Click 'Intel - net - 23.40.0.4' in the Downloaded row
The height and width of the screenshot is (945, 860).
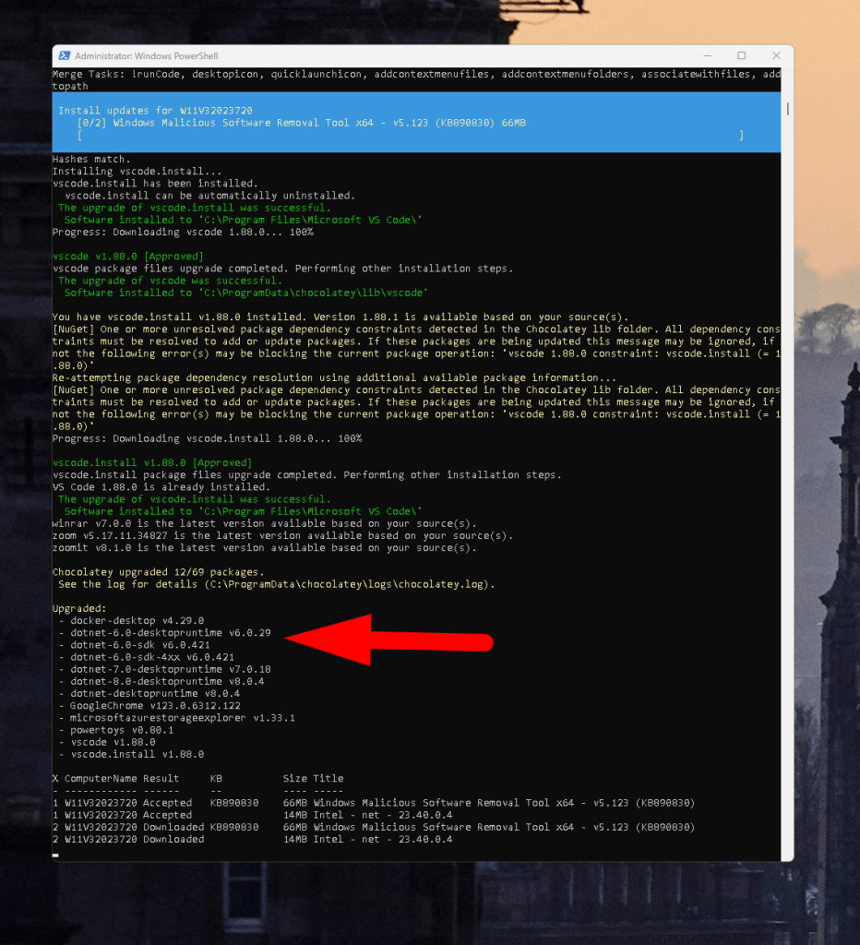tap(383, 839)
